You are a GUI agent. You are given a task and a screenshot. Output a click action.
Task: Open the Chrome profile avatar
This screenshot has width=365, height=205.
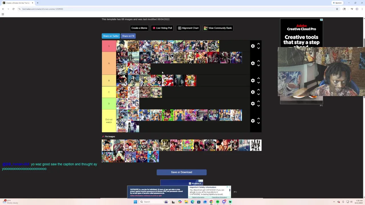(x=357, y=9)
